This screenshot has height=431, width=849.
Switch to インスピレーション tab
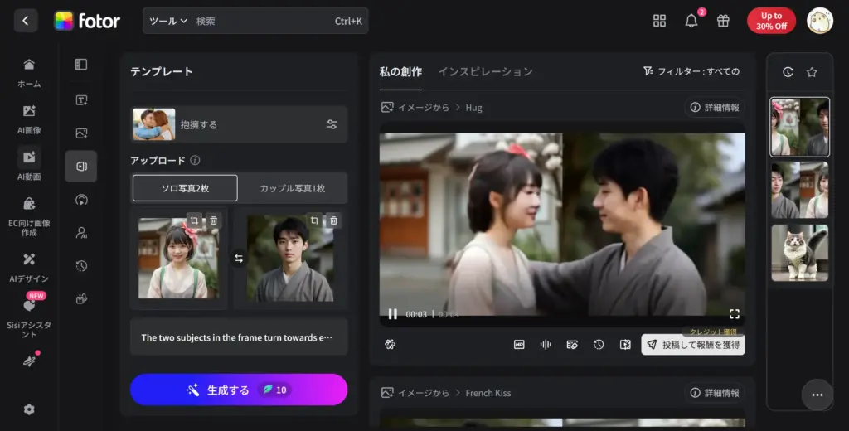(x=485, y=71)
